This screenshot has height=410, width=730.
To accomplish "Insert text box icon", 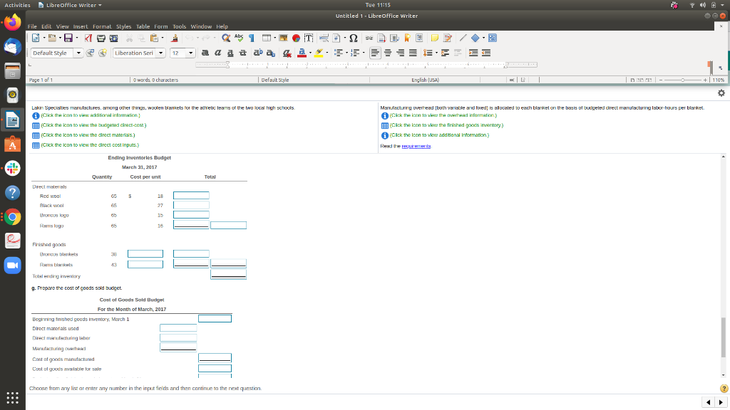I will 308,38.
